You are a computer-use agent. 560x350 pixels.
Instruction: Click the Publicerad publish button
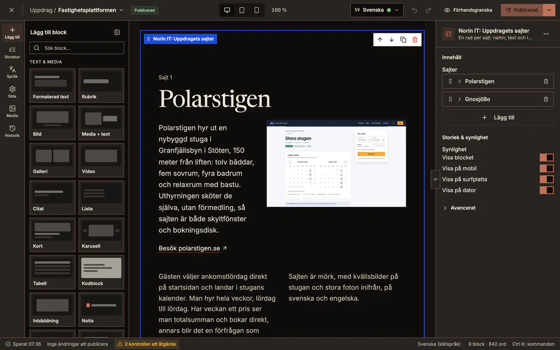click(522, 10)
